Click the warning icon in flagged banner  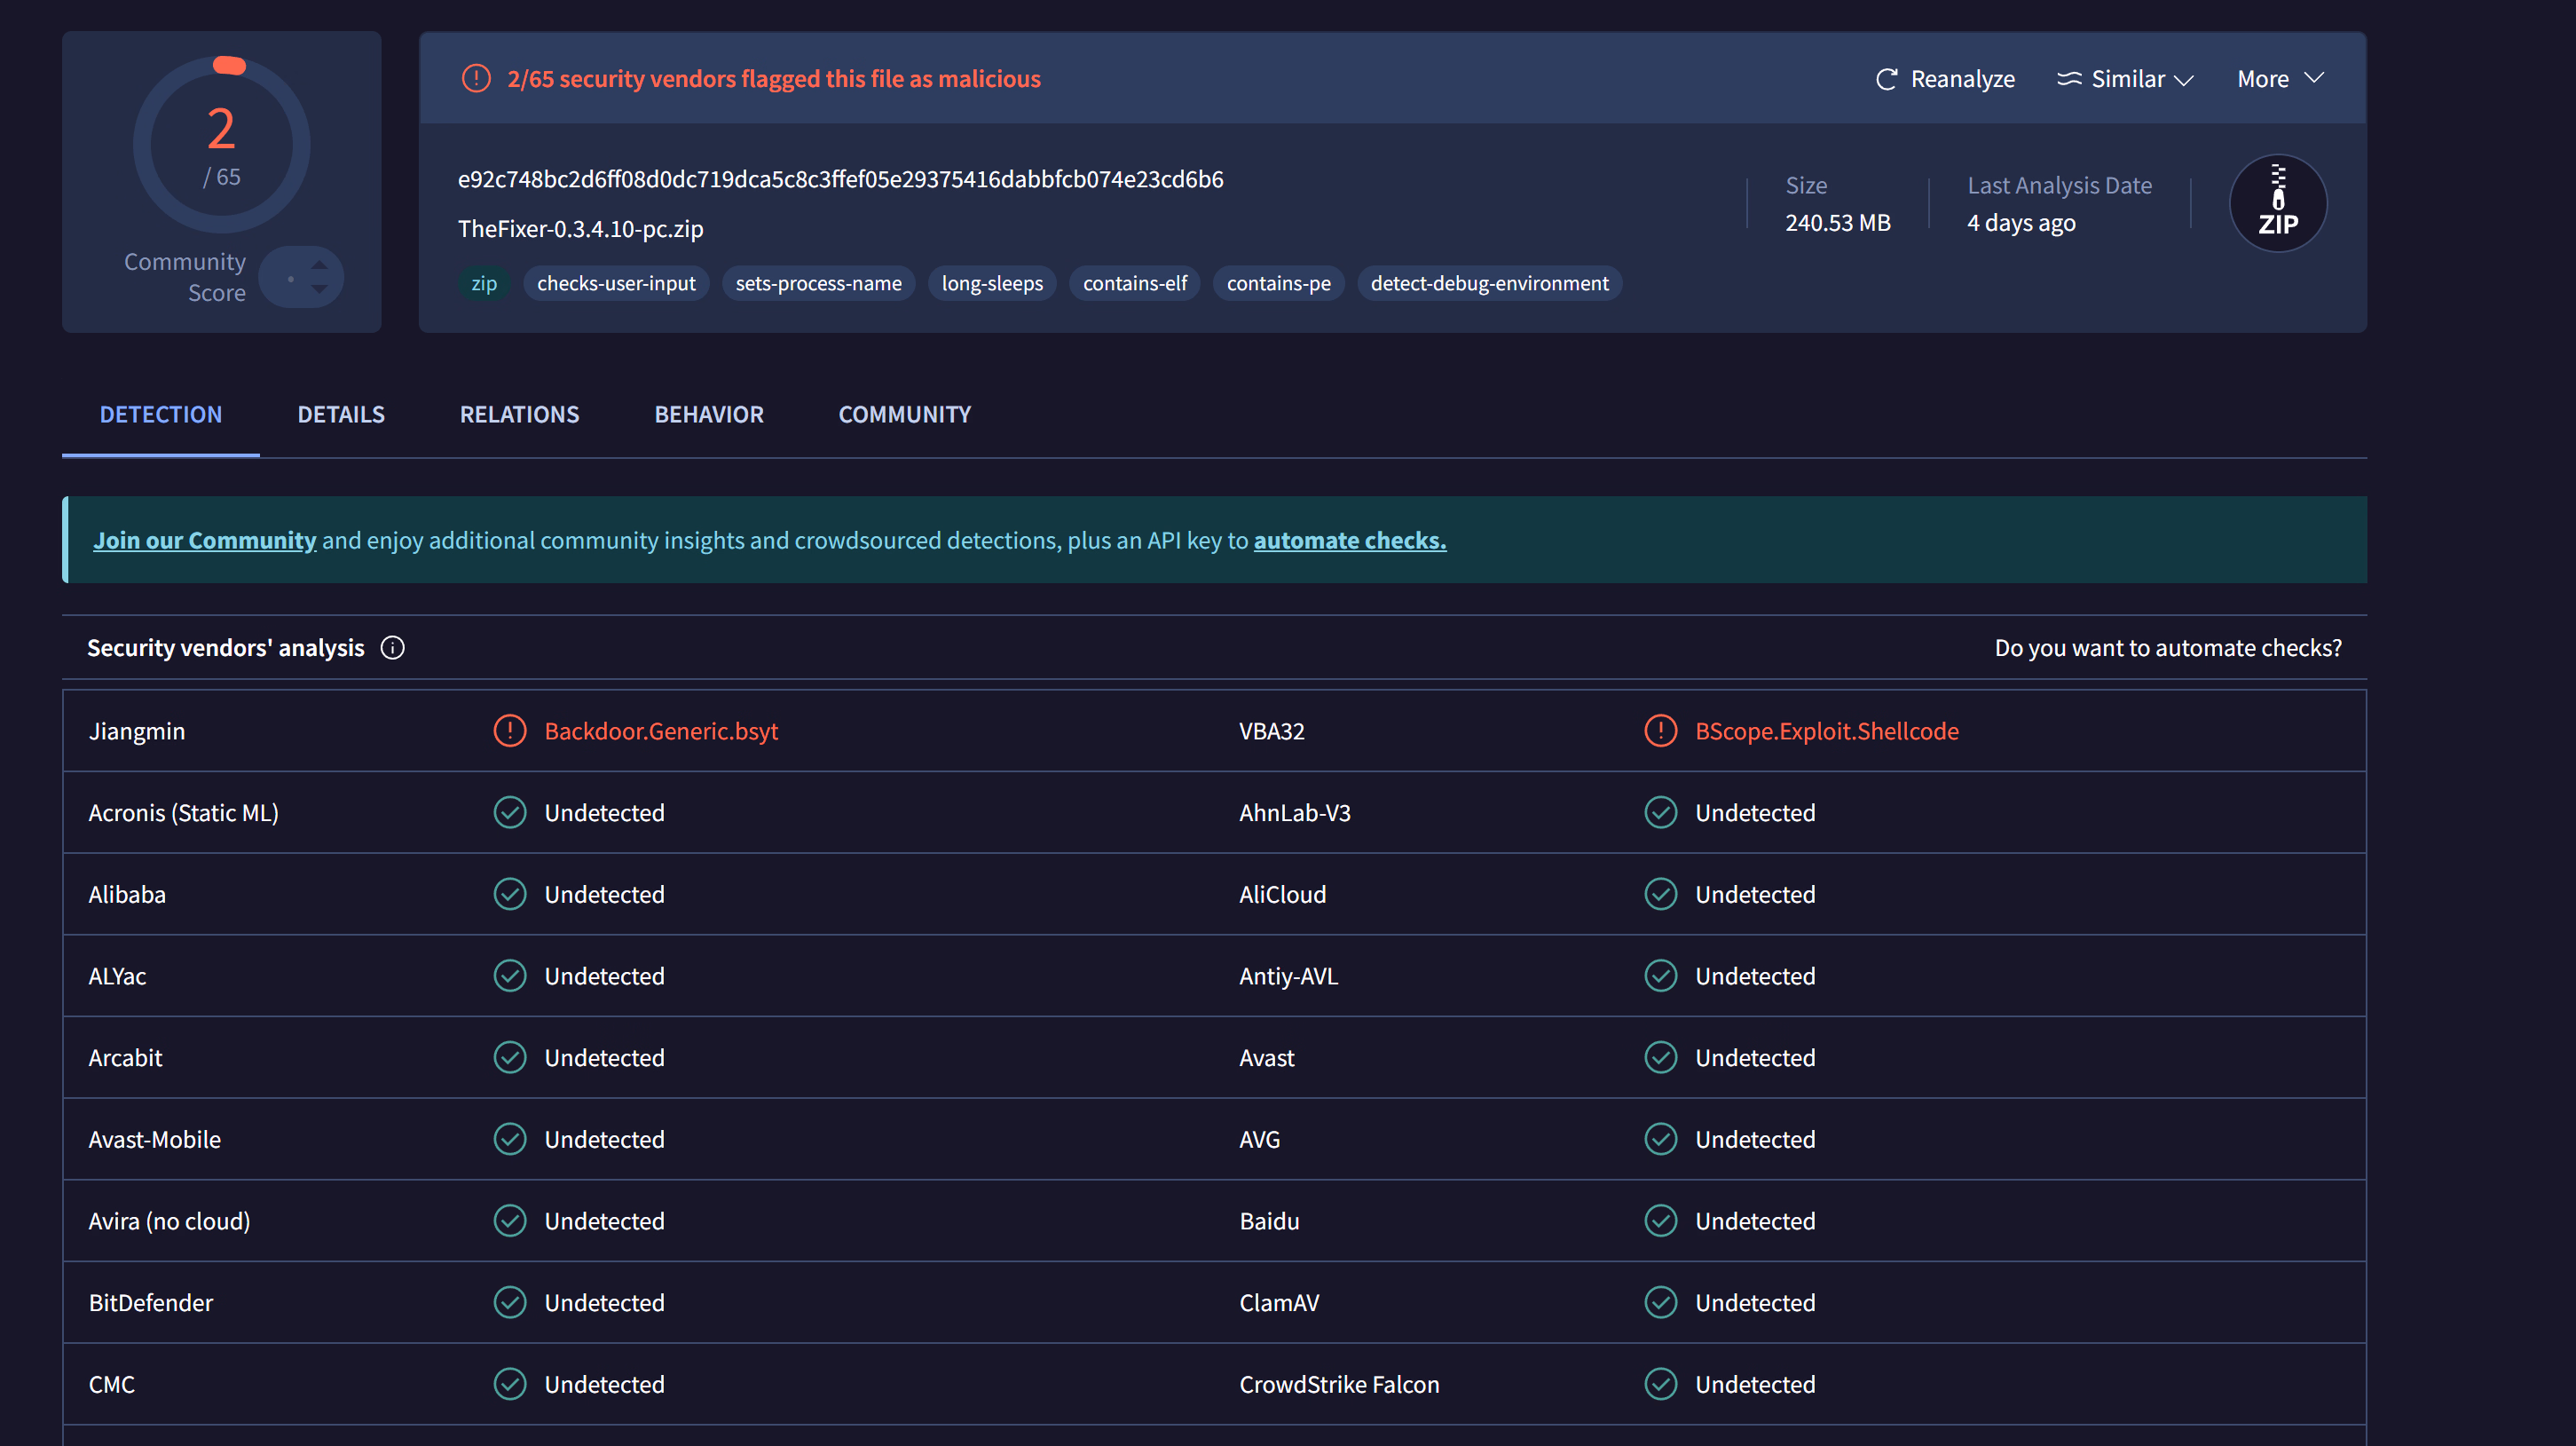tap(476, 78)
